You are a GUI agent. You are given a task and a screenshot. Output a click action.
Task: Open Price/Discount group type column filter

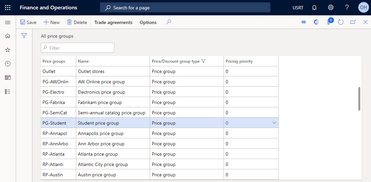pyautogui.click(x=203, y=61)
